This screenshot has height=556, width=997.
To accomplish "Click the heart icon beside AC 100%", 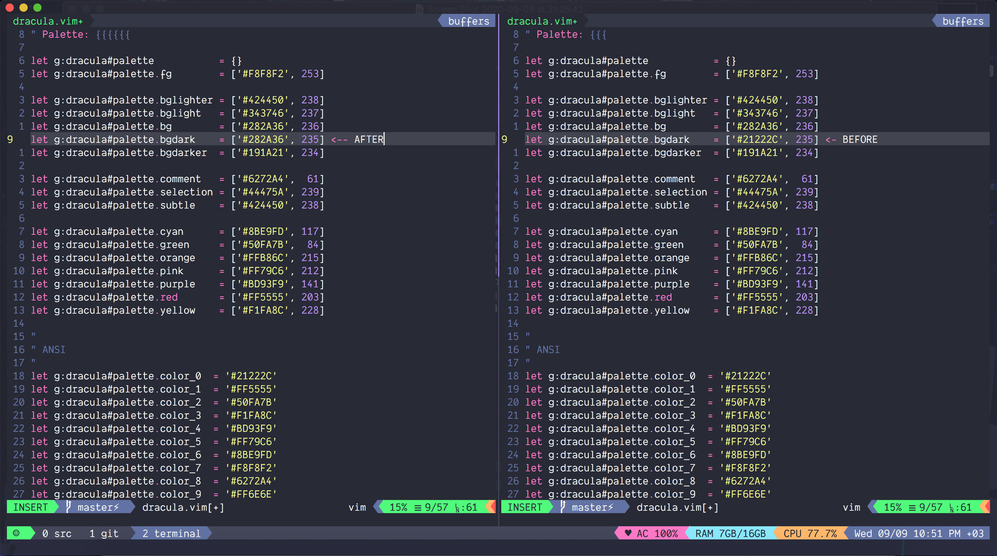I will tap(629, 533).
